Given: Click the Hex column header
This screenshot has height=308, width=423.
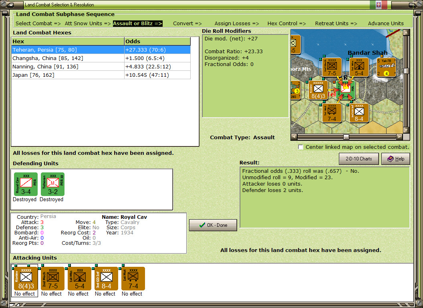Looking at the screenshot, I should 68,42.
